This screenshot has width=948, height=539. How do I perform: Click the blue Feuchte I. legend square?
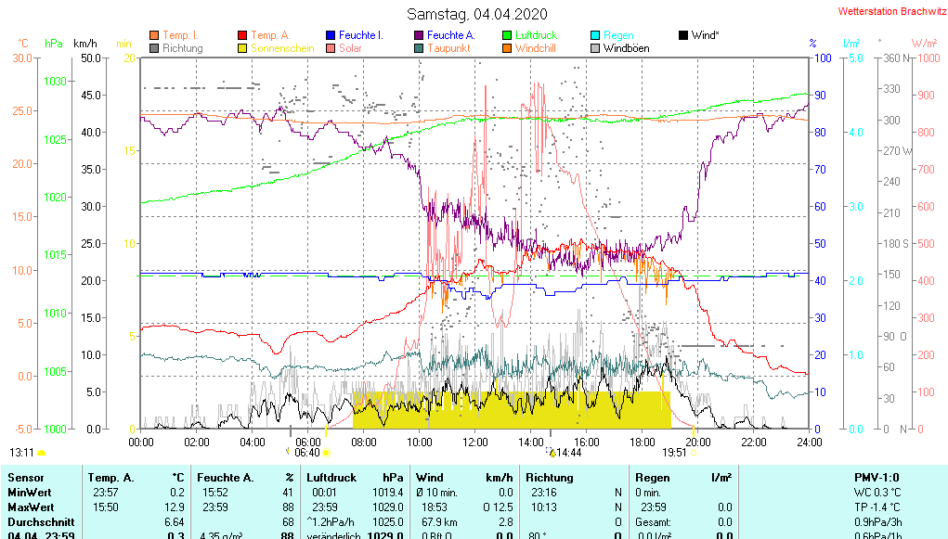click(331, 35)
